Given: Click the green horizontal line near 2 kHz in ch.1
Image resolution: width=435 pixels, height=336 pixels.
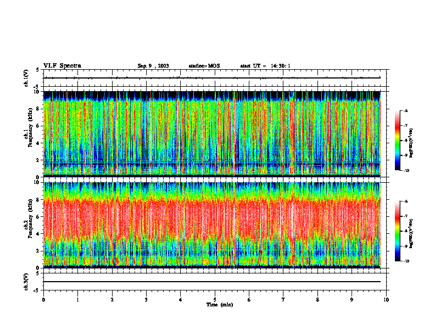Looking at the screenshot, I should (212, 161).
